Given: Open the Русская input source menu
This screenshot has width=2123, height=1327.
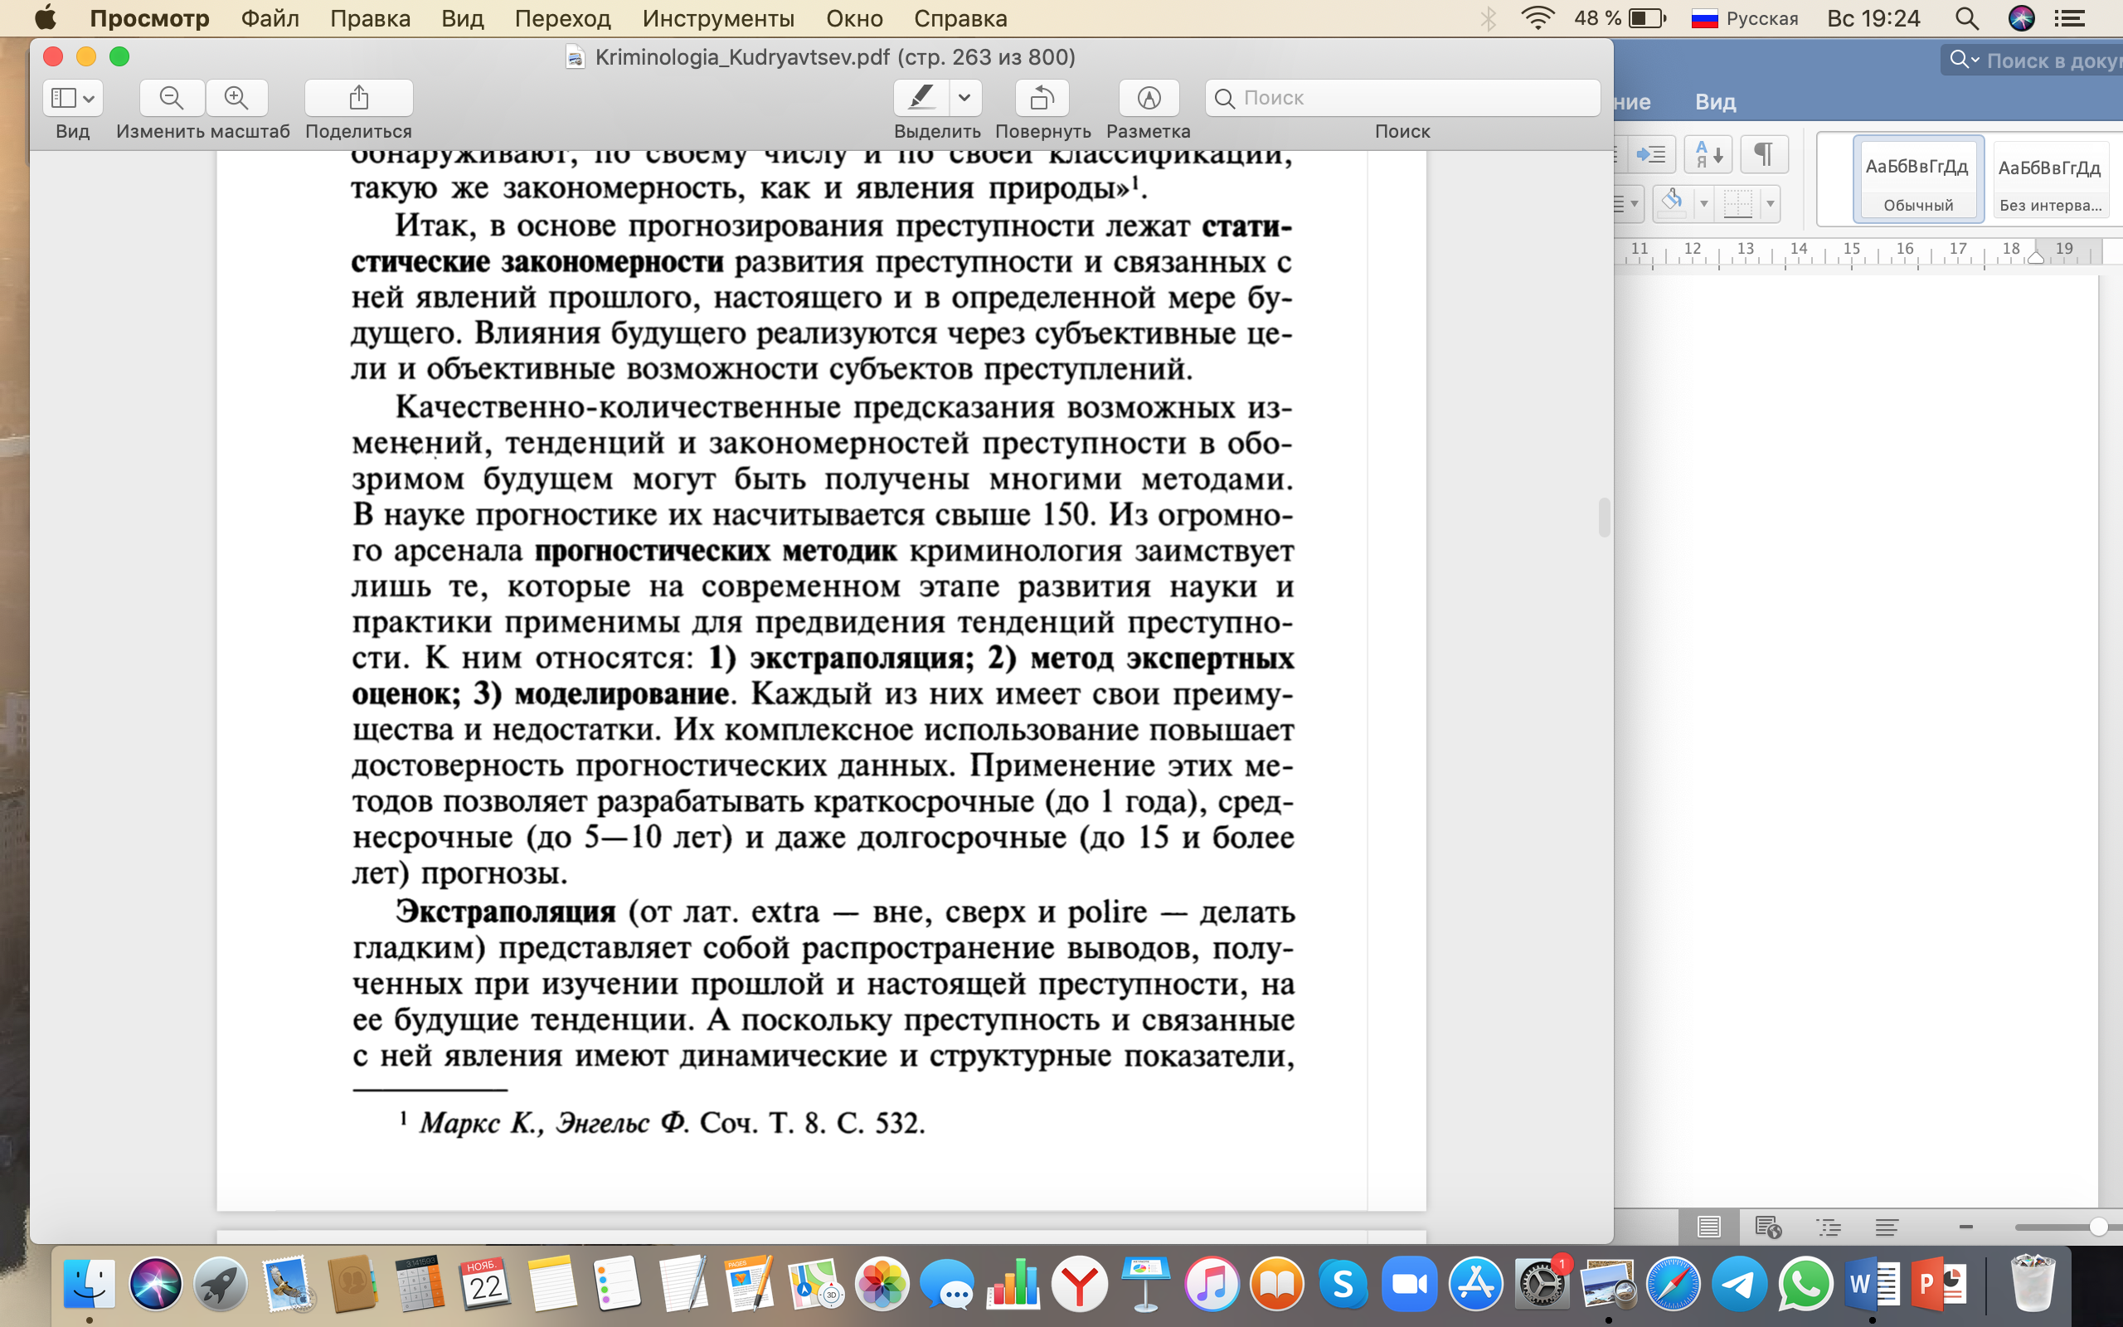Looking at the screenshot, I should (1744, 18).
